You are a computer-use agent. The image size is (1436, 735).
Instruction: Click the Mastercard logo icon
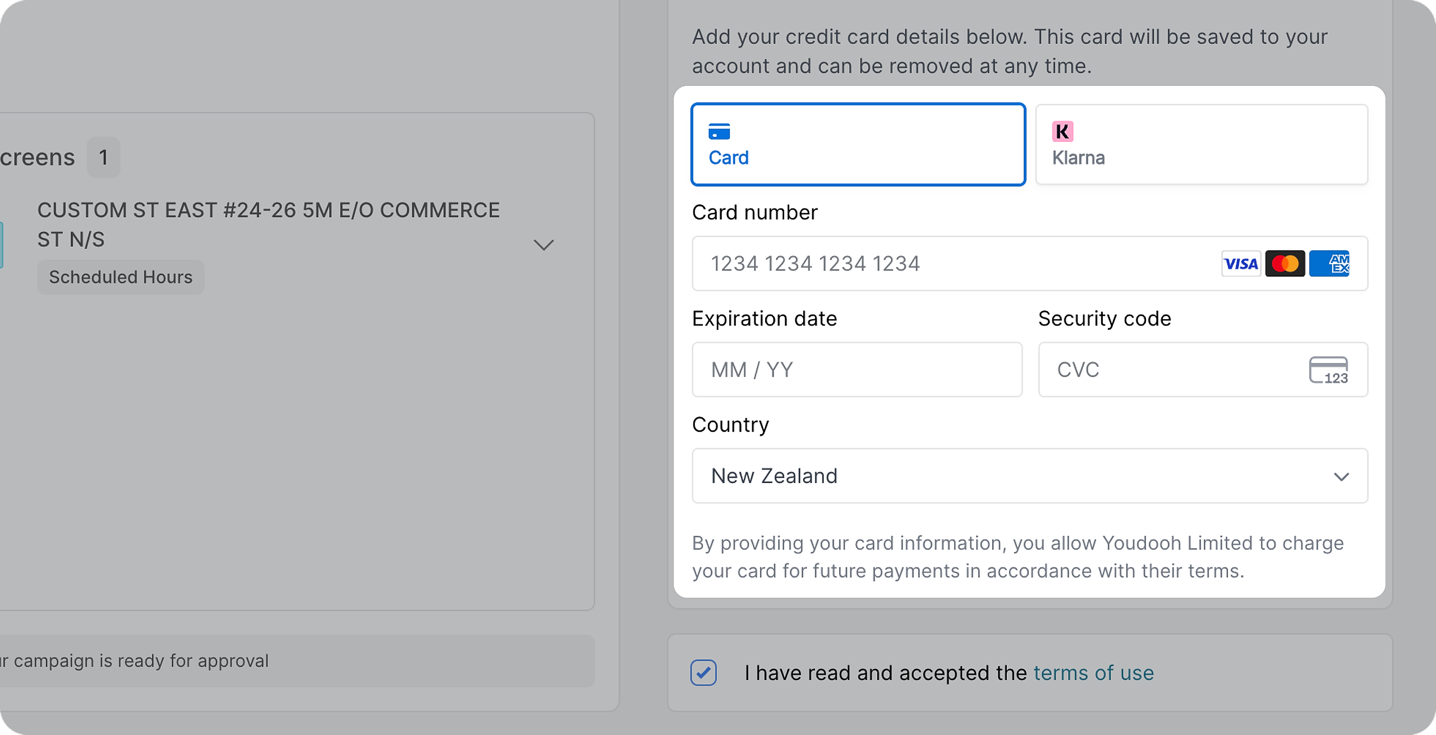pos(1285,264)
